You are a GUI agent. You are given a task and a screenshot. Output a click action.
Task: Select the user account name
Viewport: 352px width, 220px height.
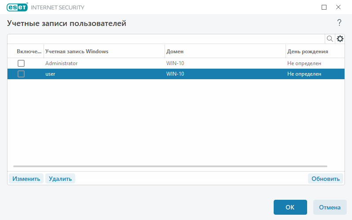point(50,74)
